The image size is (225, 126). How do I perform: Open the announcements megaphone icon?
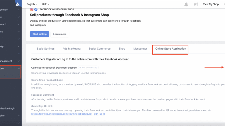click(196, 4)
